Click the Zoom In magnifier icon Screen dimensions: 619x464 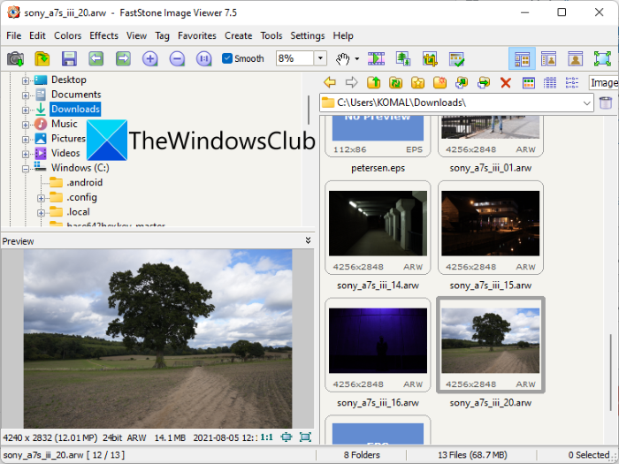click(150, 58)
